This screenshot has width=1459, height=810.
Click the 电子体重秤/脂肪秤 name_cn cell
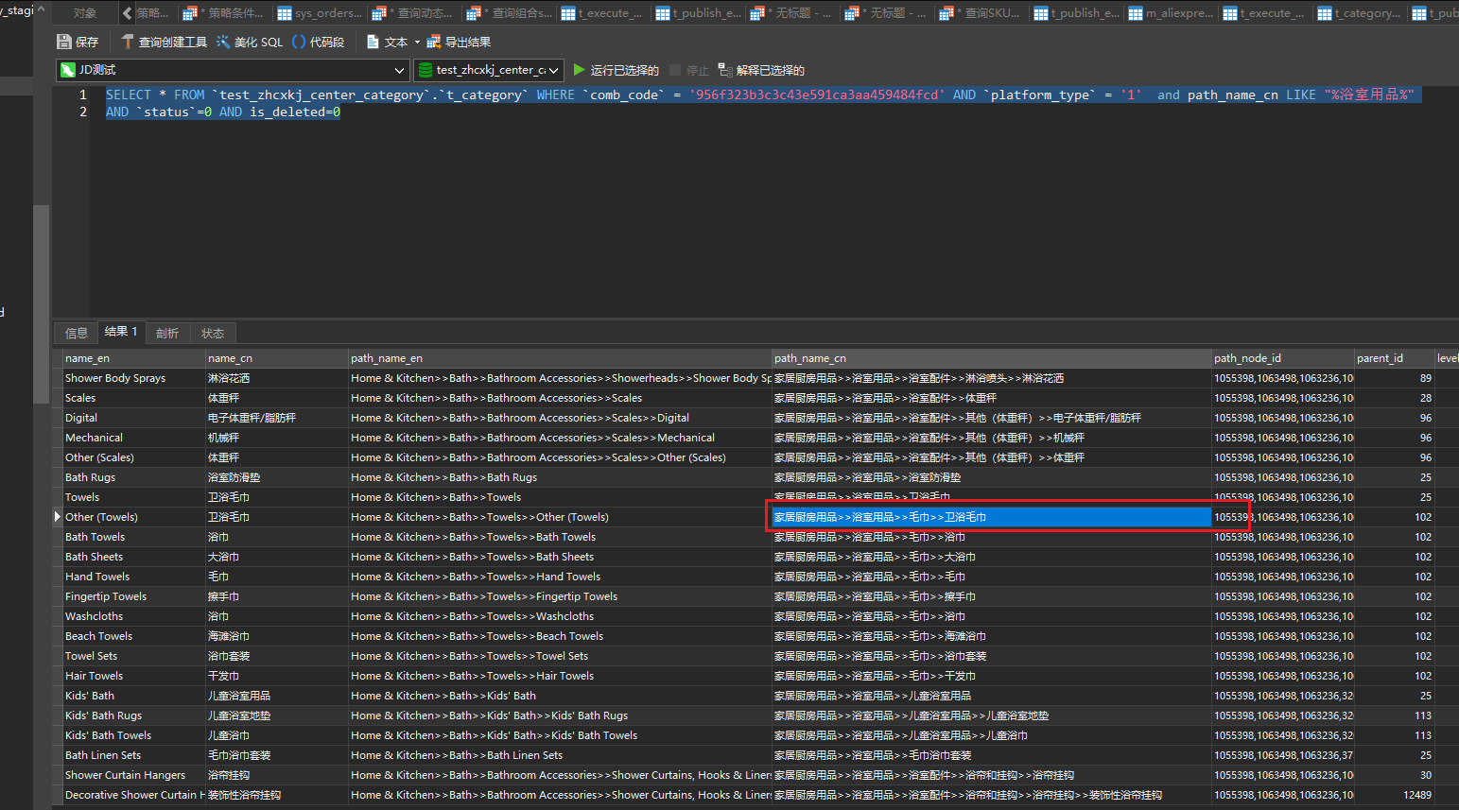[277, 418]
